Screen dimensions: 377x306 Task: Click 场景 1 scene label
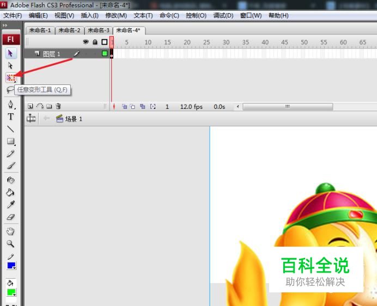[x=74, y=119]
